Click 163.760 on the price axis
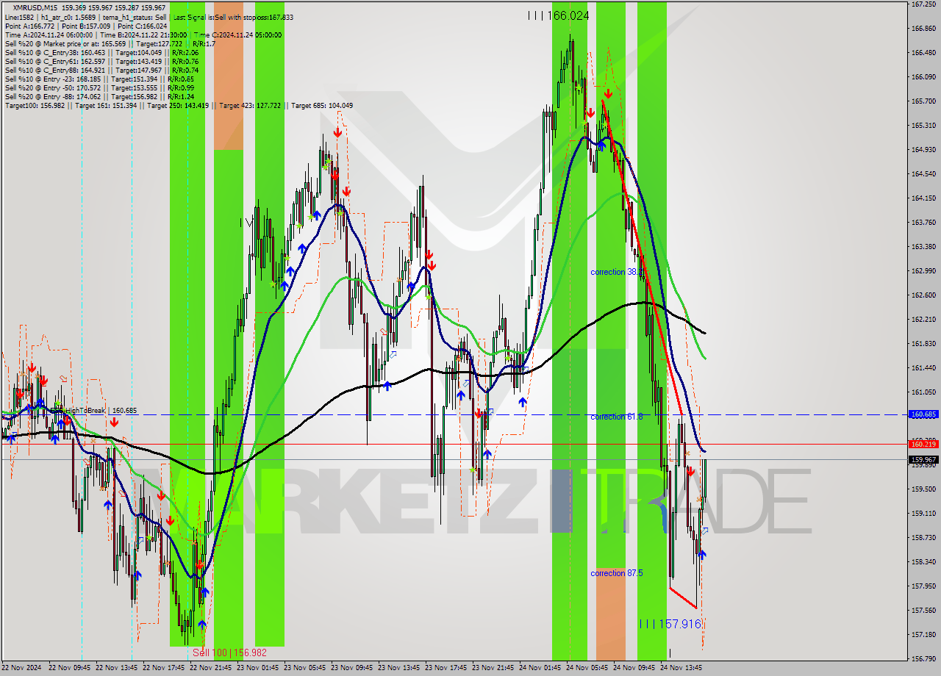 pos(923,223)
